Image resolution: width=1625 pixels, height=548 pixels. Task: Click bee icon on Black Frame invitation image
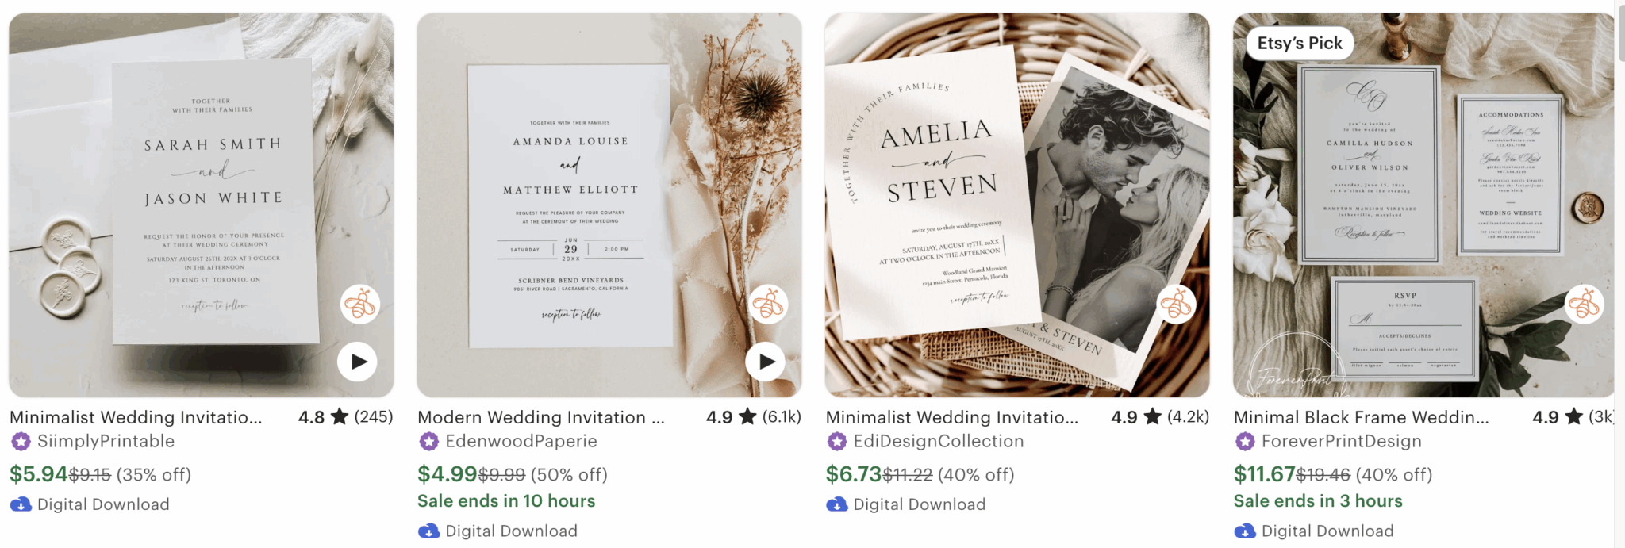click(1585, 305)
